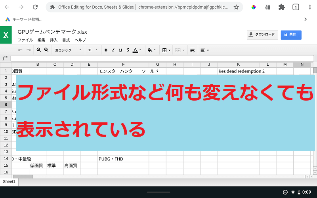Click the horizontal scrollbar right arrow
The height and width of the screenshot is (198, 317).
(x=311, y=177)
